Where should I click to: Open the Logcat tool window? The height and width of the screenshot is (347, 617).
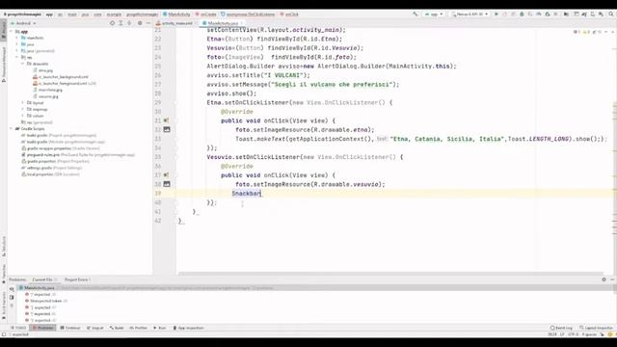[x=94, y=328]
